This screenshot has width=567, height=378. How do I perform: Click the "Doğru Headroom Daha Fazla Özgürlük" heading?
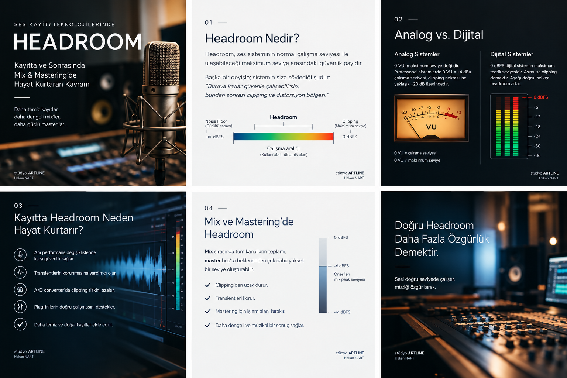tap(442, 239)
